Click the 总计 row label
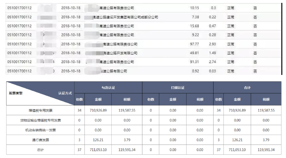This screenshot has height=158, width=286. (41, 150)
